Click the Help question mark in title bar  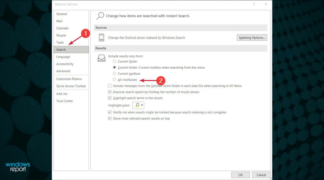click(x=254, y=4)
